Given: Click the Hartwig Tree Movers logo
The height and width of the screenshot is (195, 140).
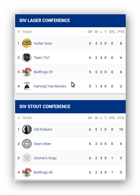Looking at the screenshot, I should [x=27, y=86].
